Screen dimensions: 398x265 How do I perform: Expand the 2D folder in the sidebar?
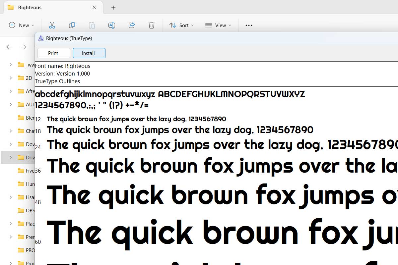pyautogui.click(x=10, y=78)
